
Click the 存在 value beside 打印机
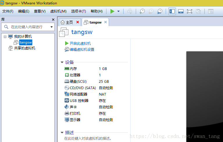coord(102,114)
